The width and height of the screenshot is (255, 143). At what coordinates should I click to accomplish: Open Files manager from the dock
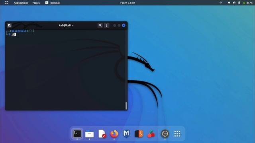click(x=89, y=134)
